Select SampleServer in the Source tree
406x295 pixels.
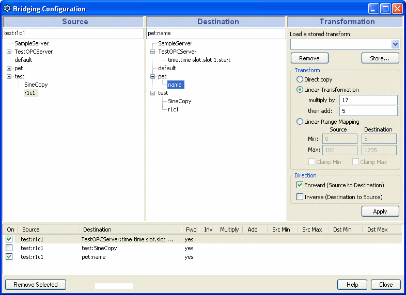pos(32,43)
